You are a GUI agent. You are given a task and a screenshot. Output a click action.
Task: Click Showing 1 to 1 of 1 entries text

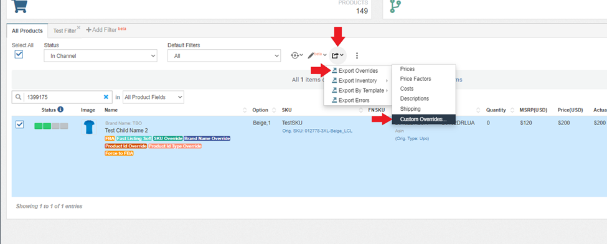pos(49,207)
